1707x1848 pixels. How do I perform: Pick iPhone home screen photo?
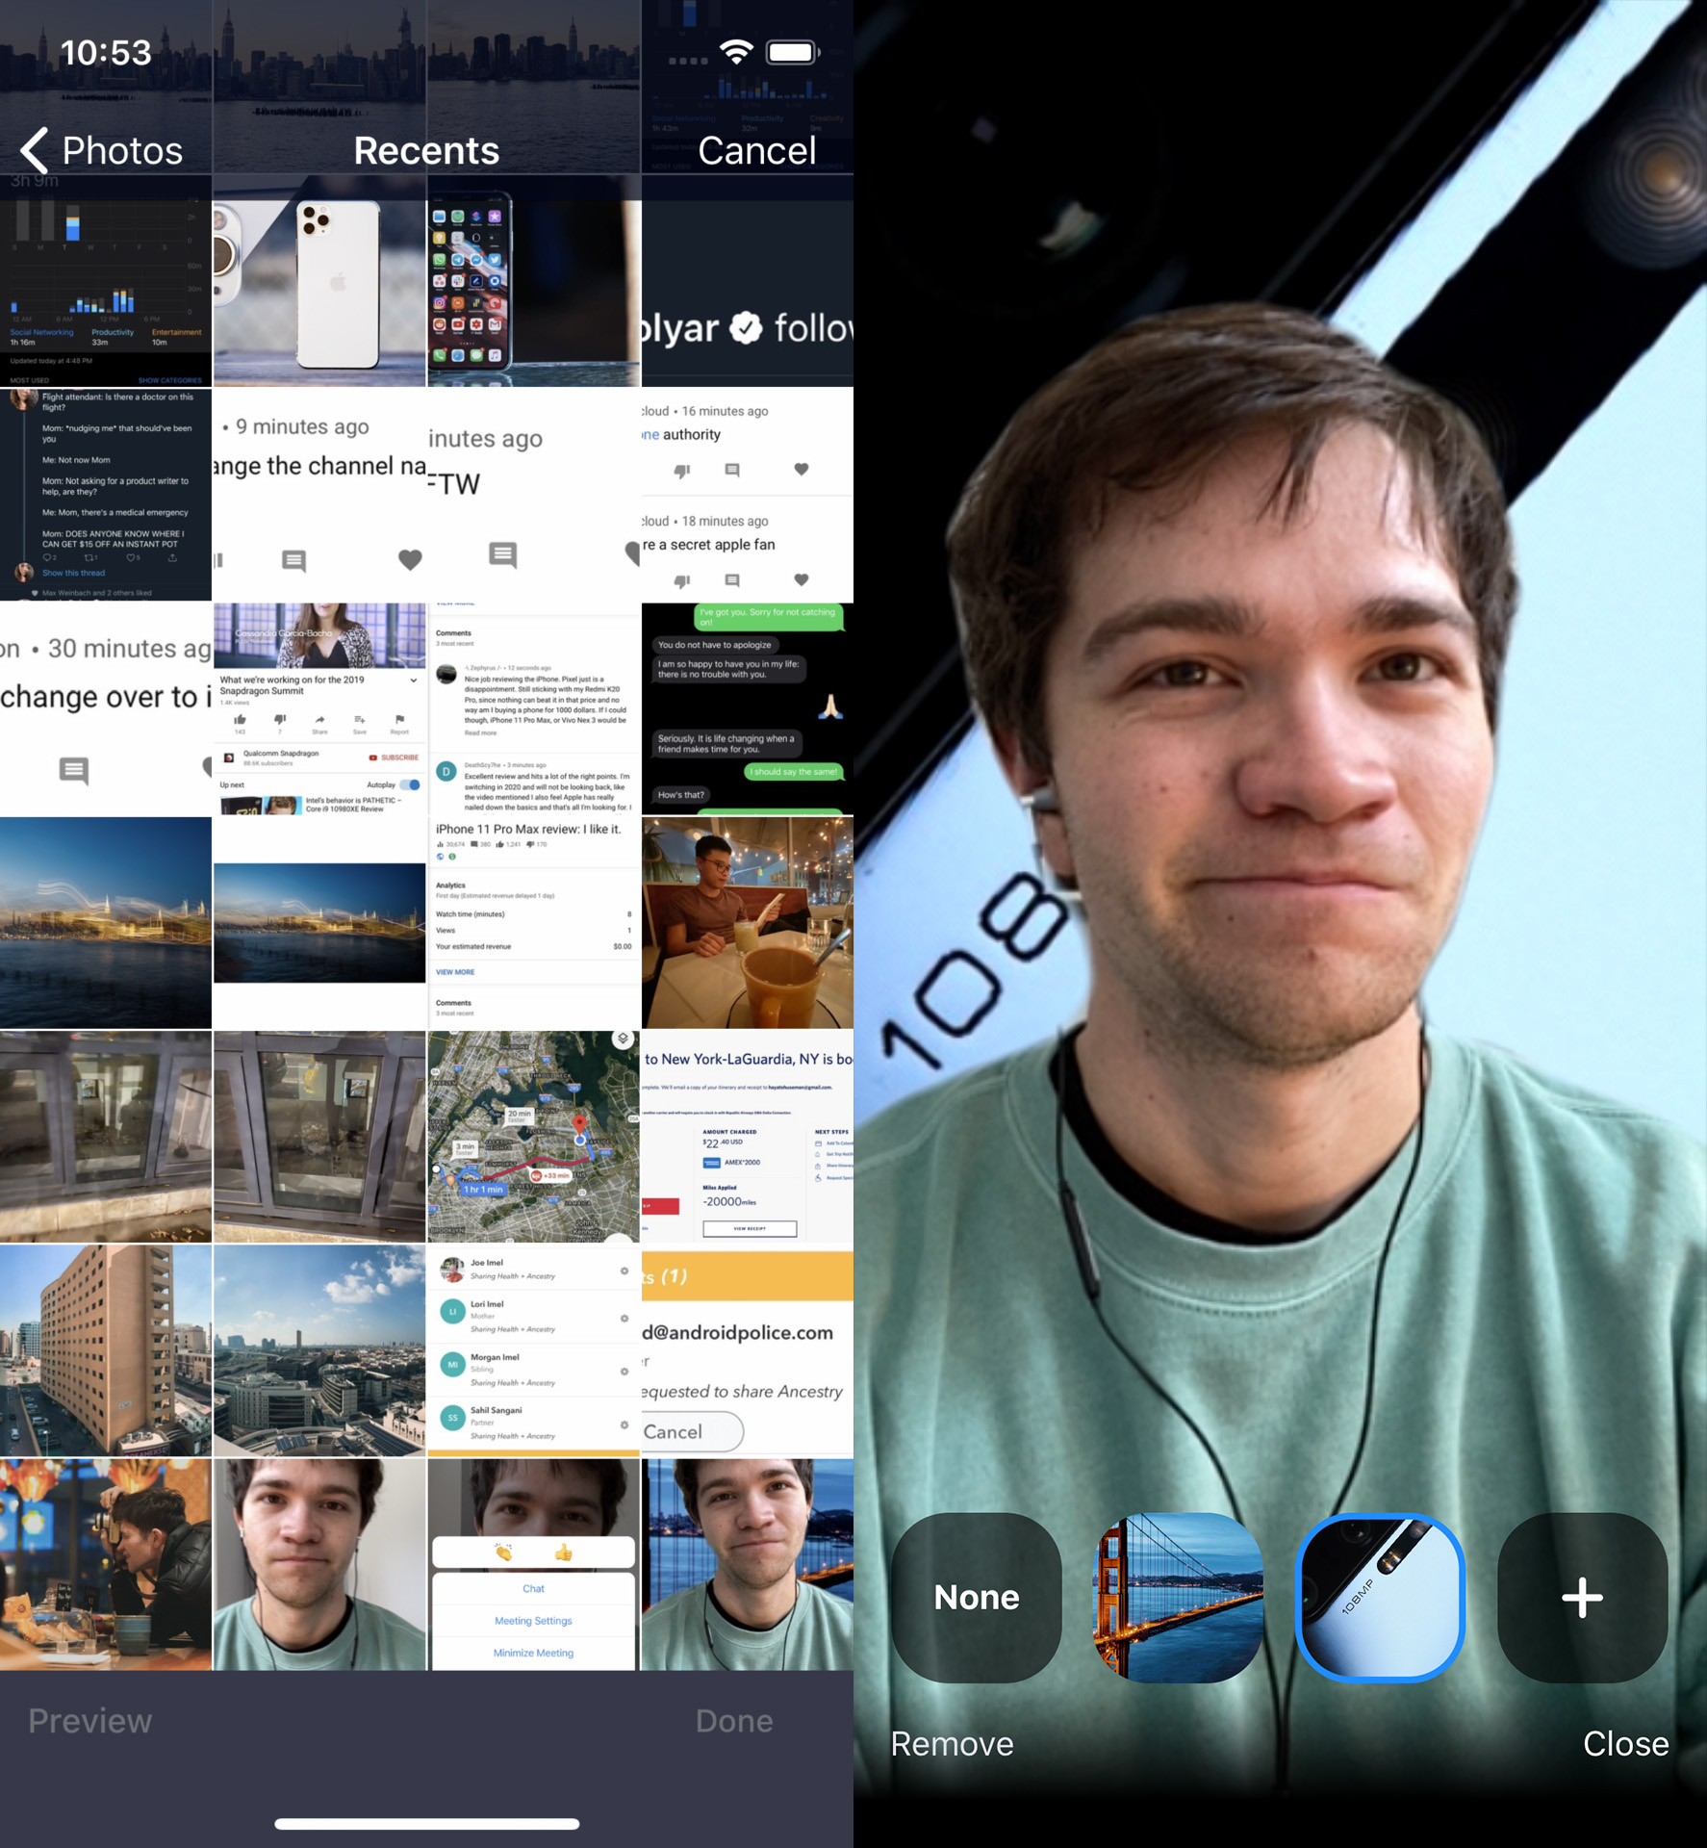533,281
